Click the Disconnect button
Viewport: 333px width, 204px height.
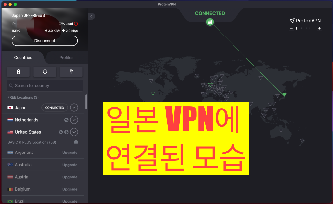click(45, 41)
